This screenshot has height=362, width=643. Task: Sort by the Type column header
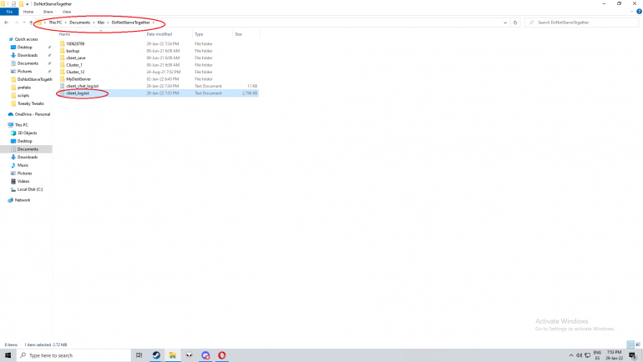[x=199, y=34]
